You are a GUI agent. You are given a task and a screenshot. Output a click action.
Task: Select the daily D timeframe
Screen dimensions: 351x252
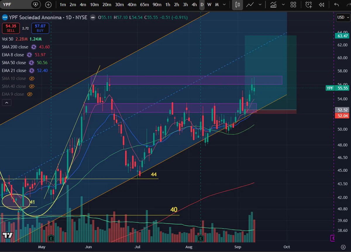[x=202, y=5]
